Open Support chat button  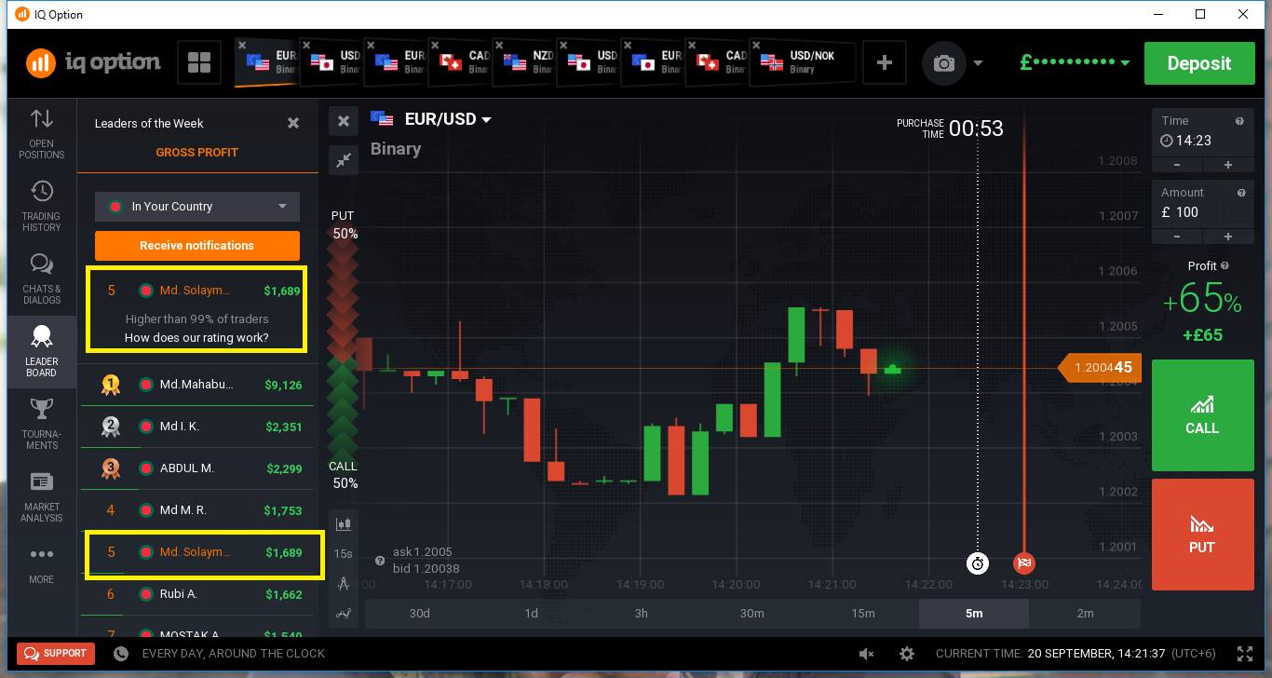click(x=57, y=653)
